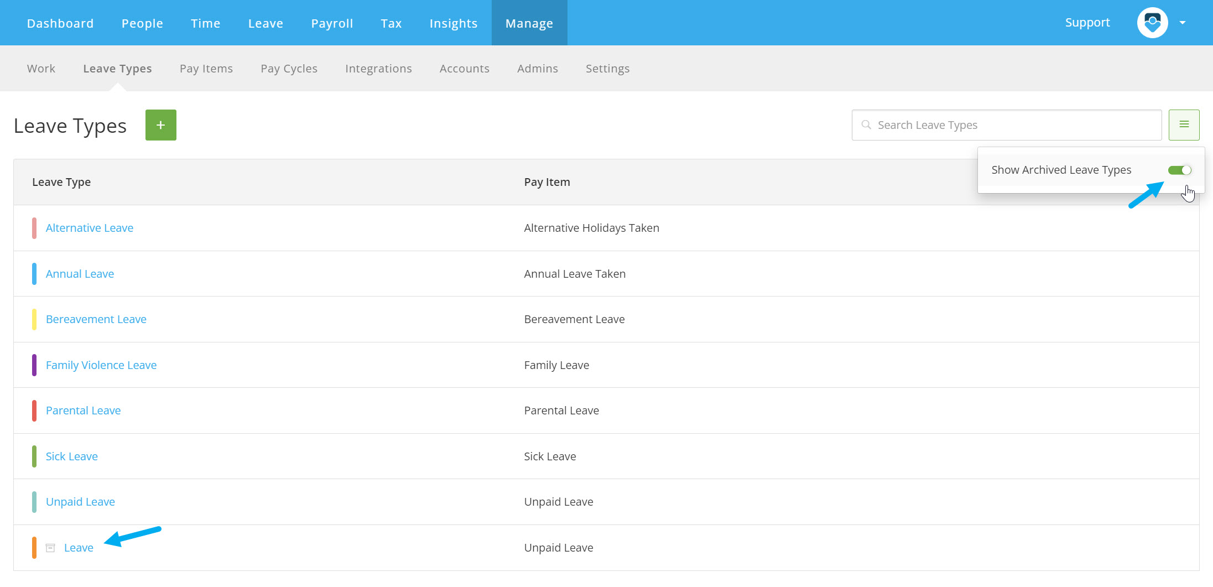Open the Time menu
The width and height of the screenshot is (1213, 587).
click(206, 23)
